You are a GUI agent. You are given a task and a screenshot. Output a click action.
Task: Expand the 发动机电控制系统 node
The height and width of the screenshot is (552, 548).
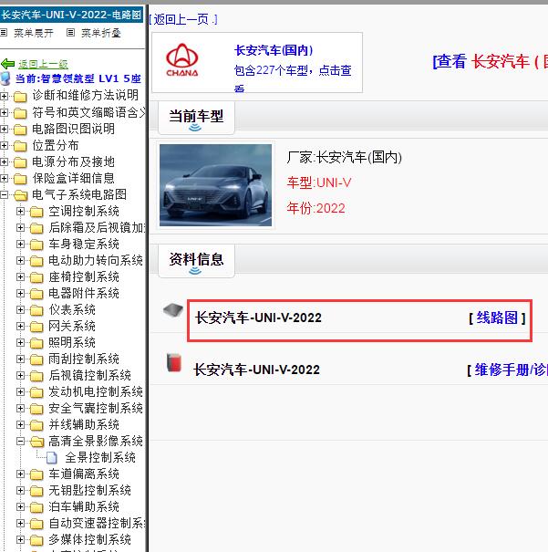point(20,391)
